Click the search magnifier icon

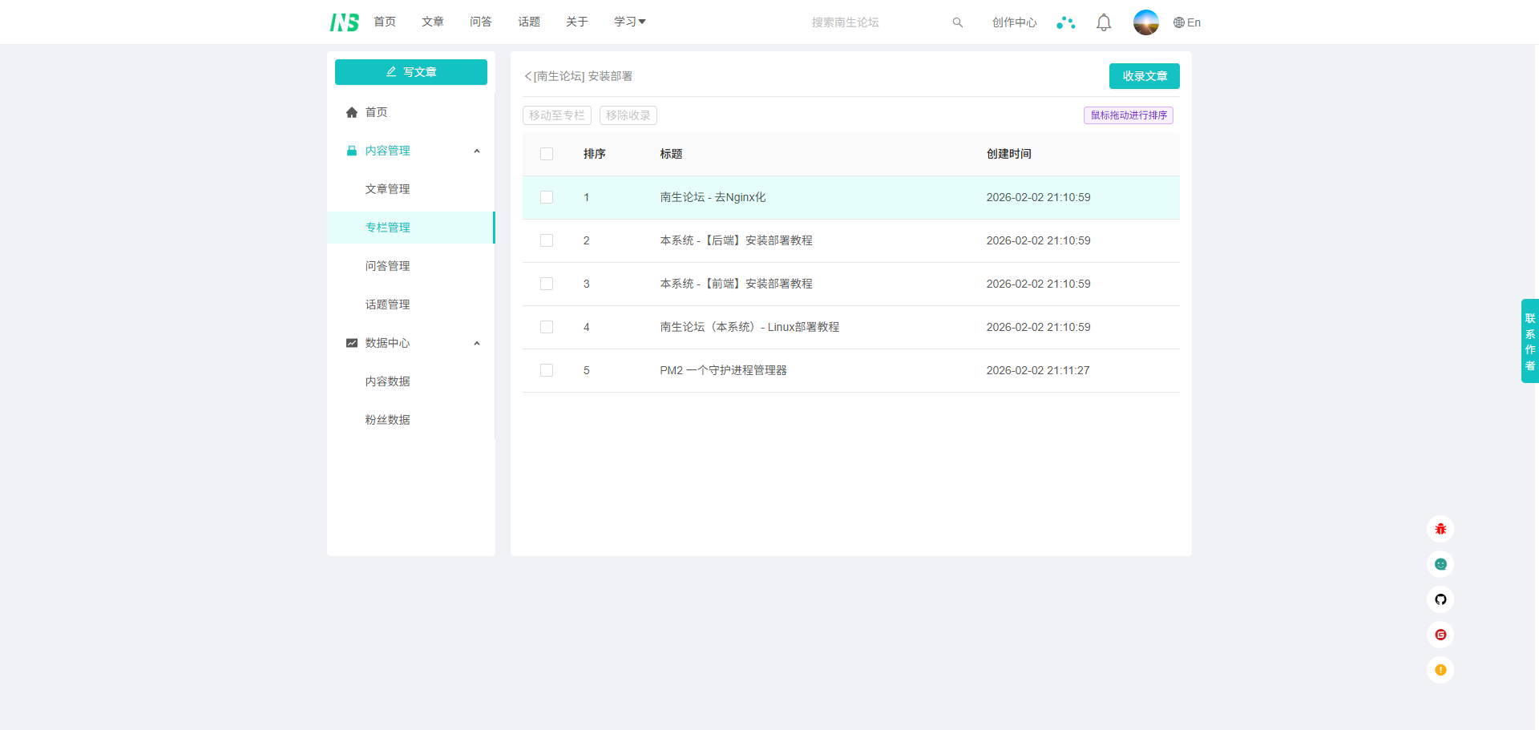point(957,22)
